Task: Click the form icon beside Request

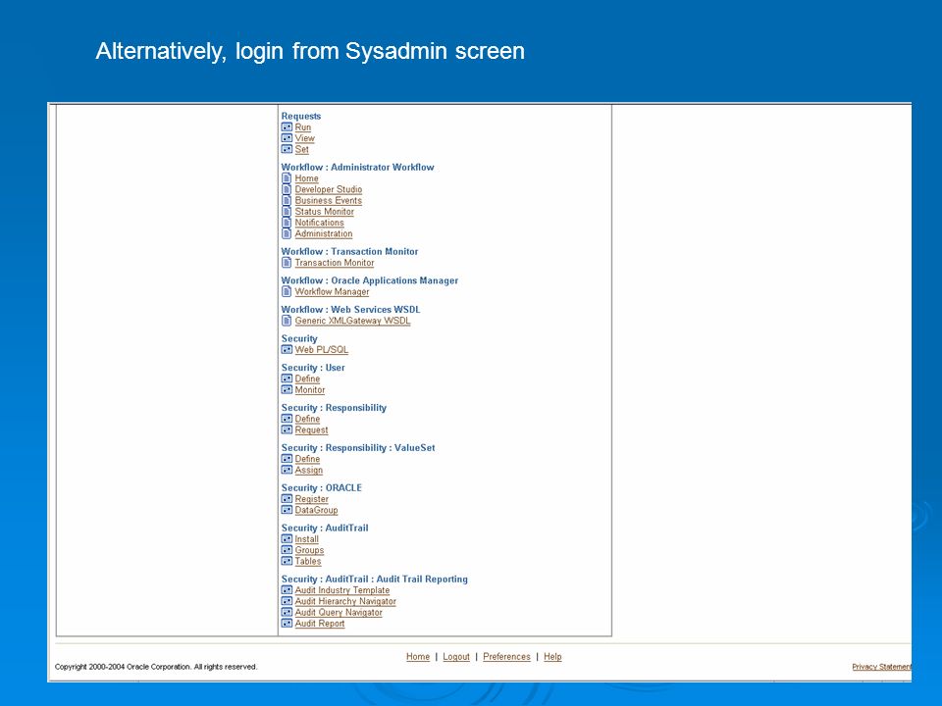Action: pyautogui.click(x=287, y=429)
